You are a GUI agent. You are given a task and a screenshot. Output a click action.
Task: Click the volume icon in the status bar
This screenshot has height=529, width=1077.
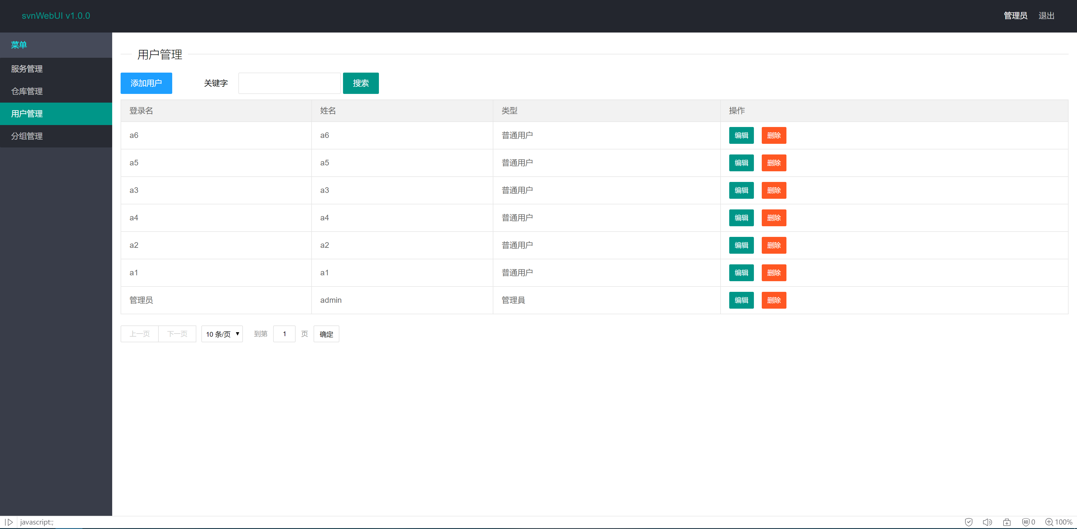tap(988, 522)
